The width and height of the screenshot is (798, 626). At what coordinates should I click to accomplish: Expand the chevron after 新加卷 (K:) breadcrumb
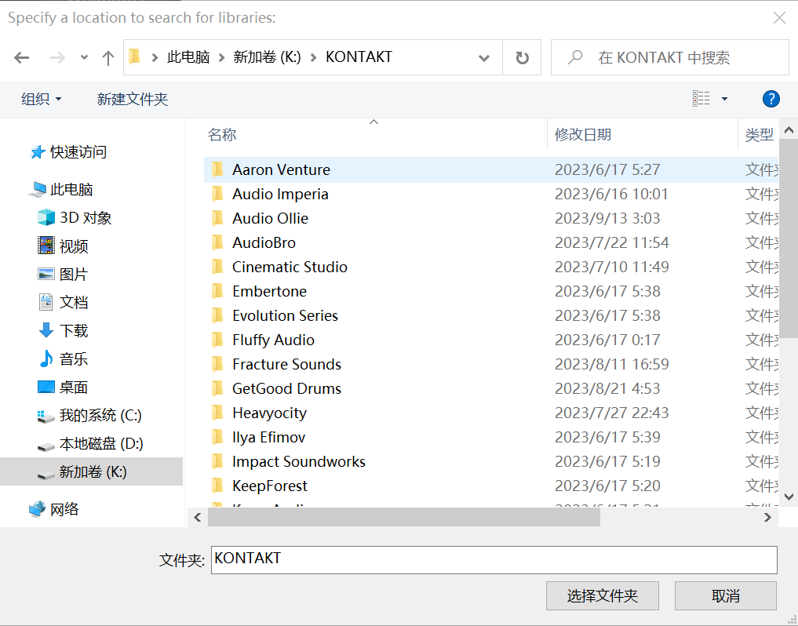[x=314, y=57]
